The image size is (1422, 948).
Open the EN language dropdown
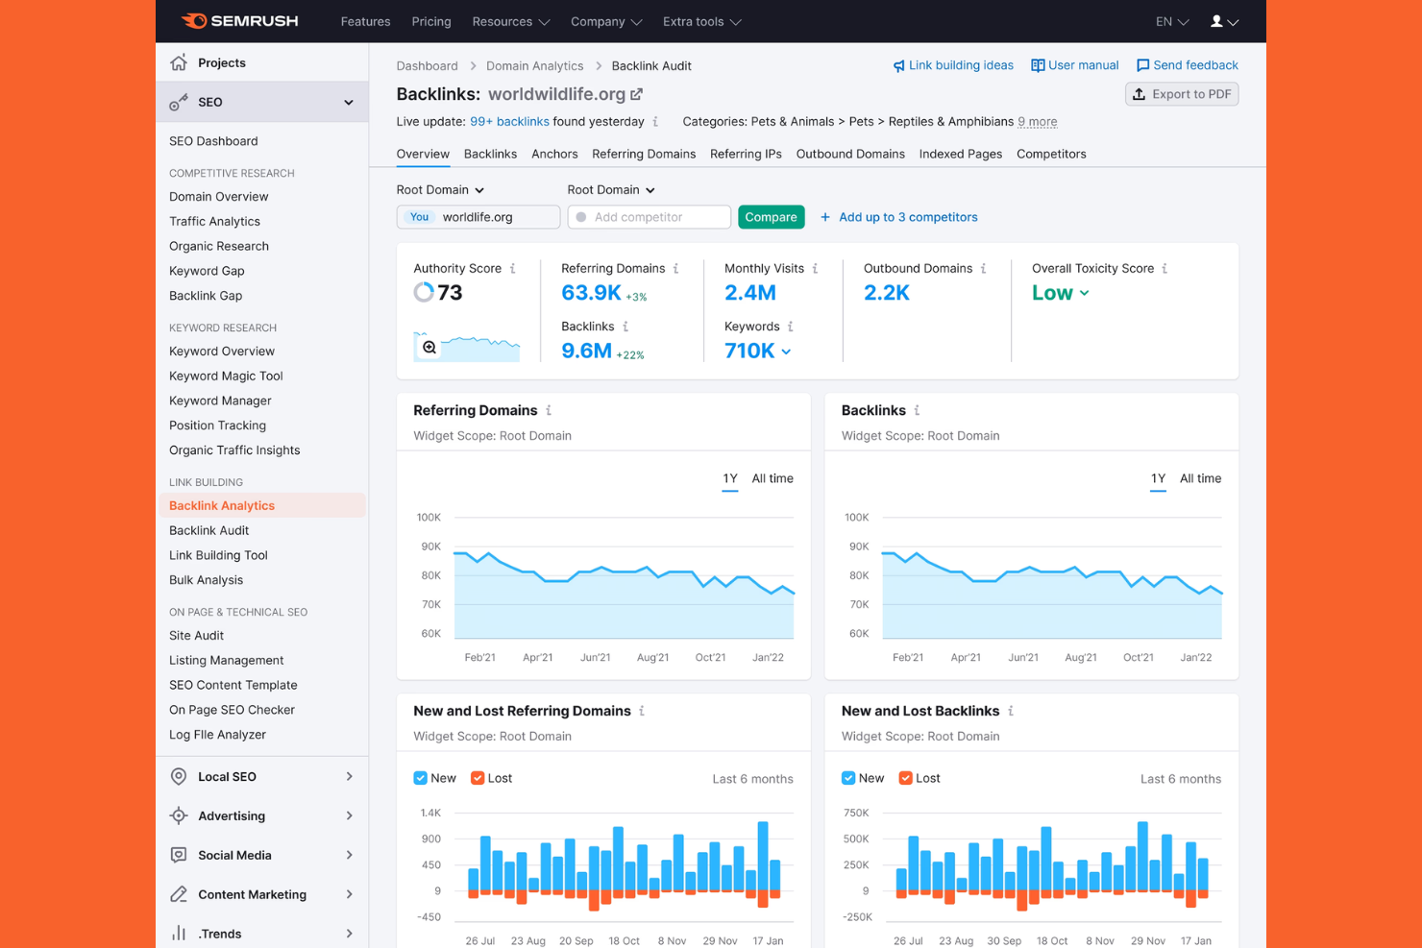coord(1172,21)
